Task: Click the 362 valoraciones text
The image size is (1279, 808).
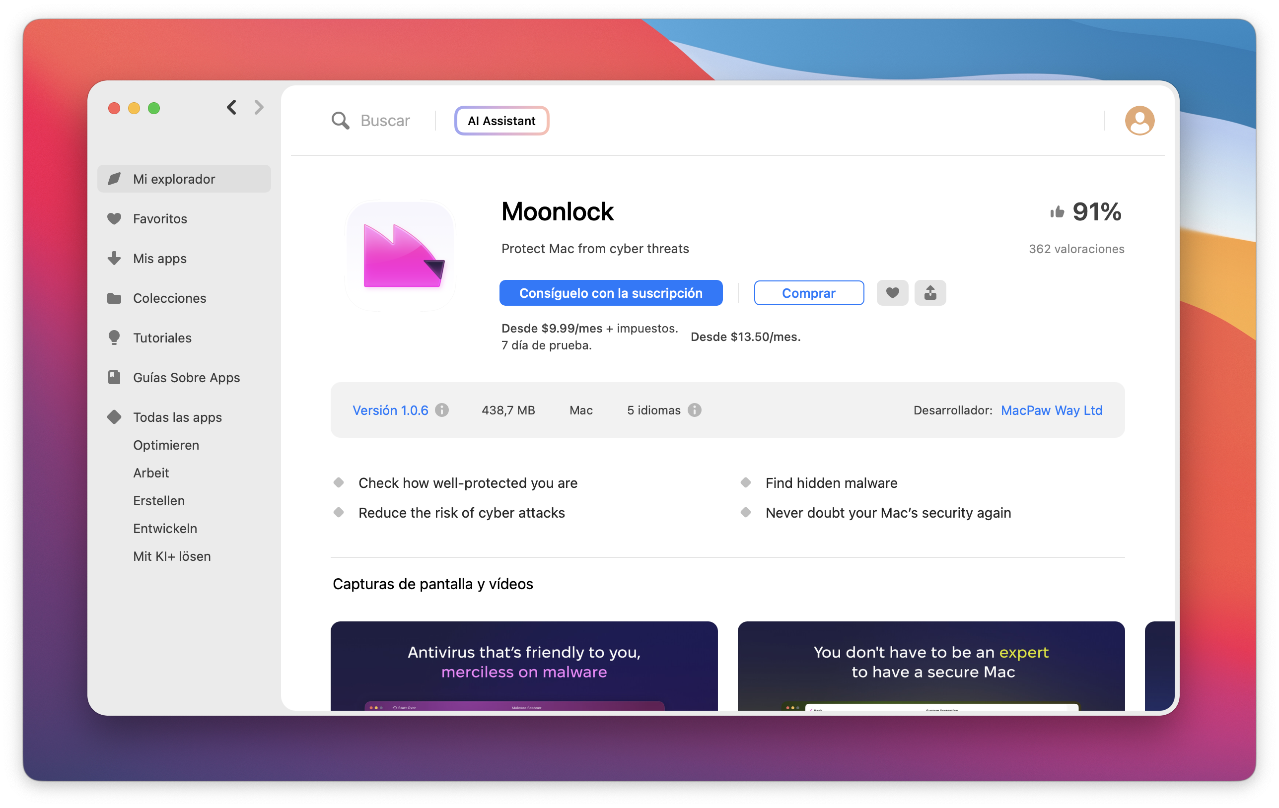Action: click(x=1076, y=249)
